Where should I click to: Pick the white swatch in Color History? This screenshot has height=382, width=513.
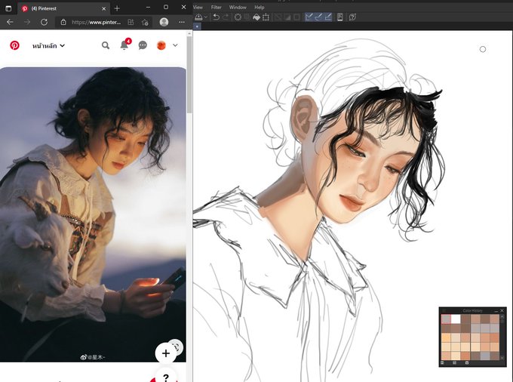point(456,319)
